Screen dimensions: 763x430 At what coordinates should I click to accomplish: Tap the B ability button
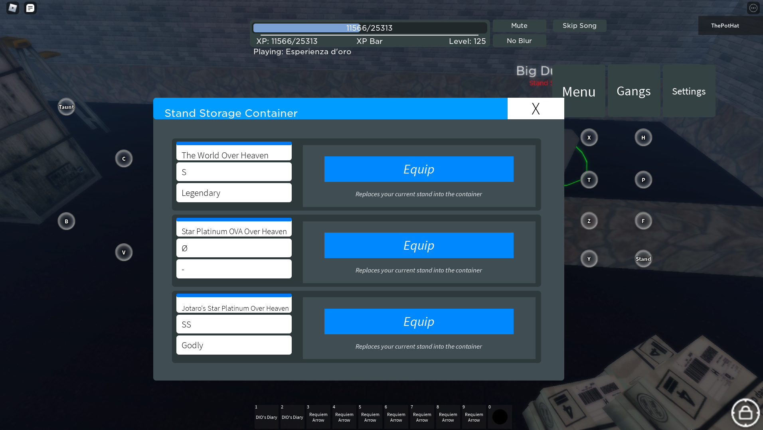66,221
